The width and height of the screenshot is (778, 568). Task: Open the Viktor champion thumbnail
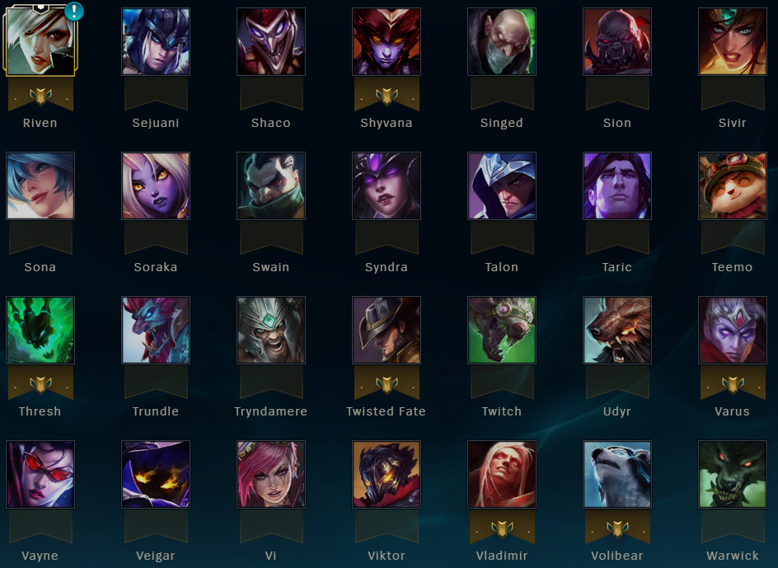[387, 474]
